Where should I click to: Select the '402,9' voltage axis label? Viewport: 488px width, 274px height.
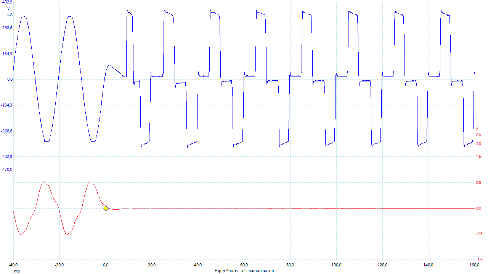pos(8,3)
